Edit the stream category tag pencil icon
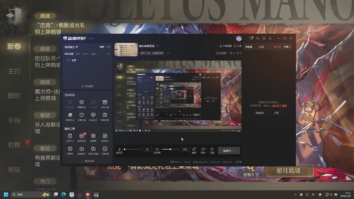Image resolution: width=354 pixels, height=199 pixels. (x=168, y=53)
